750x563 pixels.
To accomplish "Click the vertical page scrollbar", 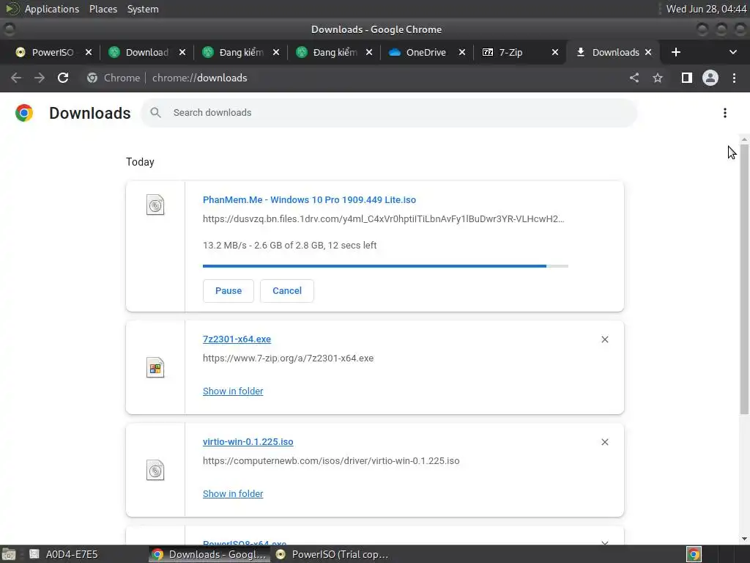I will tap(744, 279).
